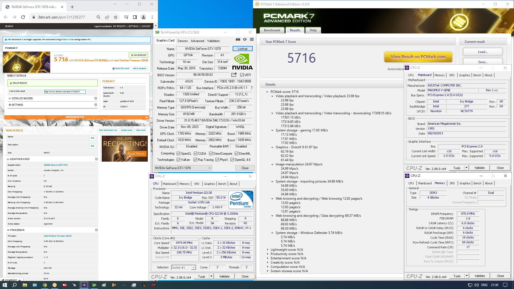The height and width of the screenshot is (289, 514).
Task: Collapse the PCMark score 5716 tree node
Action: point(267,92)
